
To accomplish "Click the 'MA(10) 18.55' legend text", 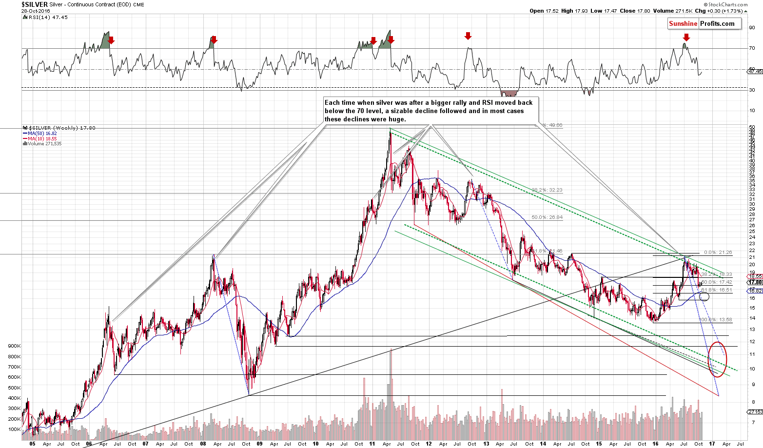I will coord(42,138).
